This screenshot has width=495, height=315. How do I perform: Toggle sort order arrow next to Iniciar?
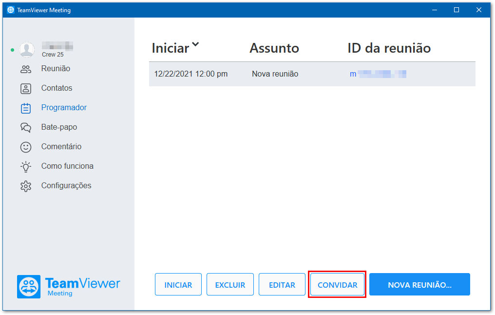tap(195, 44)
